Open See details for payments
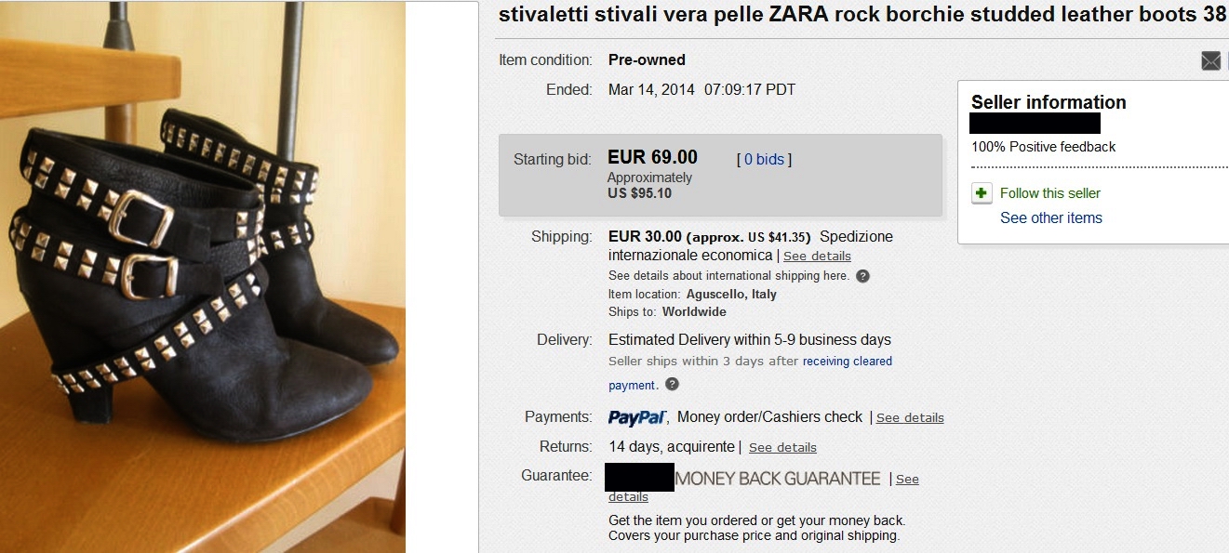This screenshot has width=1229, height=553. [x=910, y=417]
